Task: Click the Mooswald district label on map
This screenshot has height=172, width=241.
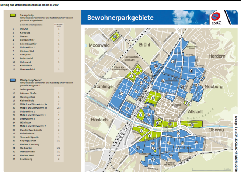Action: (x=100, y=45)
